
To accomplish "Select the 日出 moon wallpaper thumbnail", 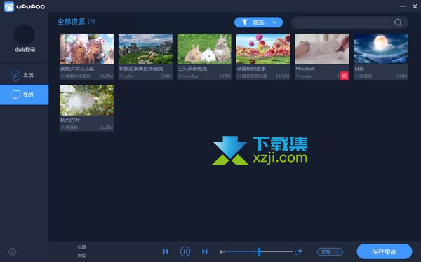I will pos(380,49).
